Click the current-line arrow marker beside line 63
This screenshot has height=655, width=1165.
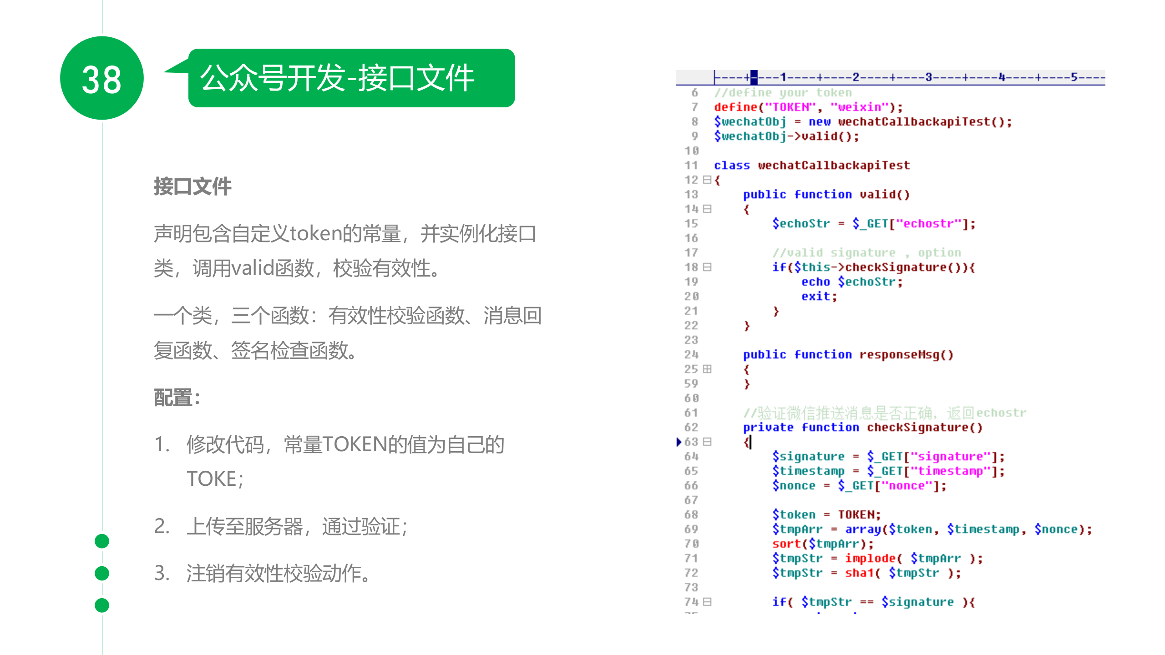[x=679, y=442]
